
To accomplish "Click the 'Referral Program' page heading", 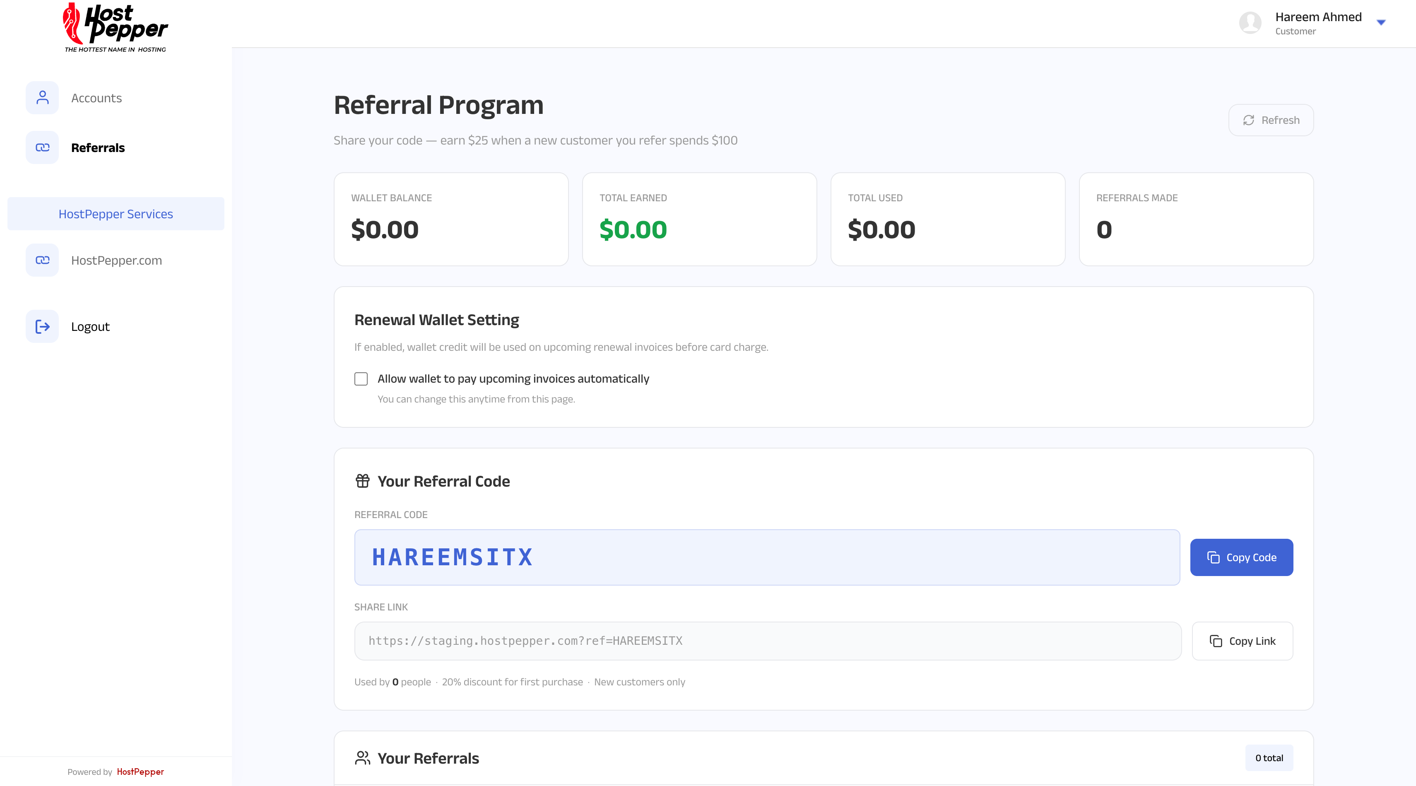I will coord(438,105).
